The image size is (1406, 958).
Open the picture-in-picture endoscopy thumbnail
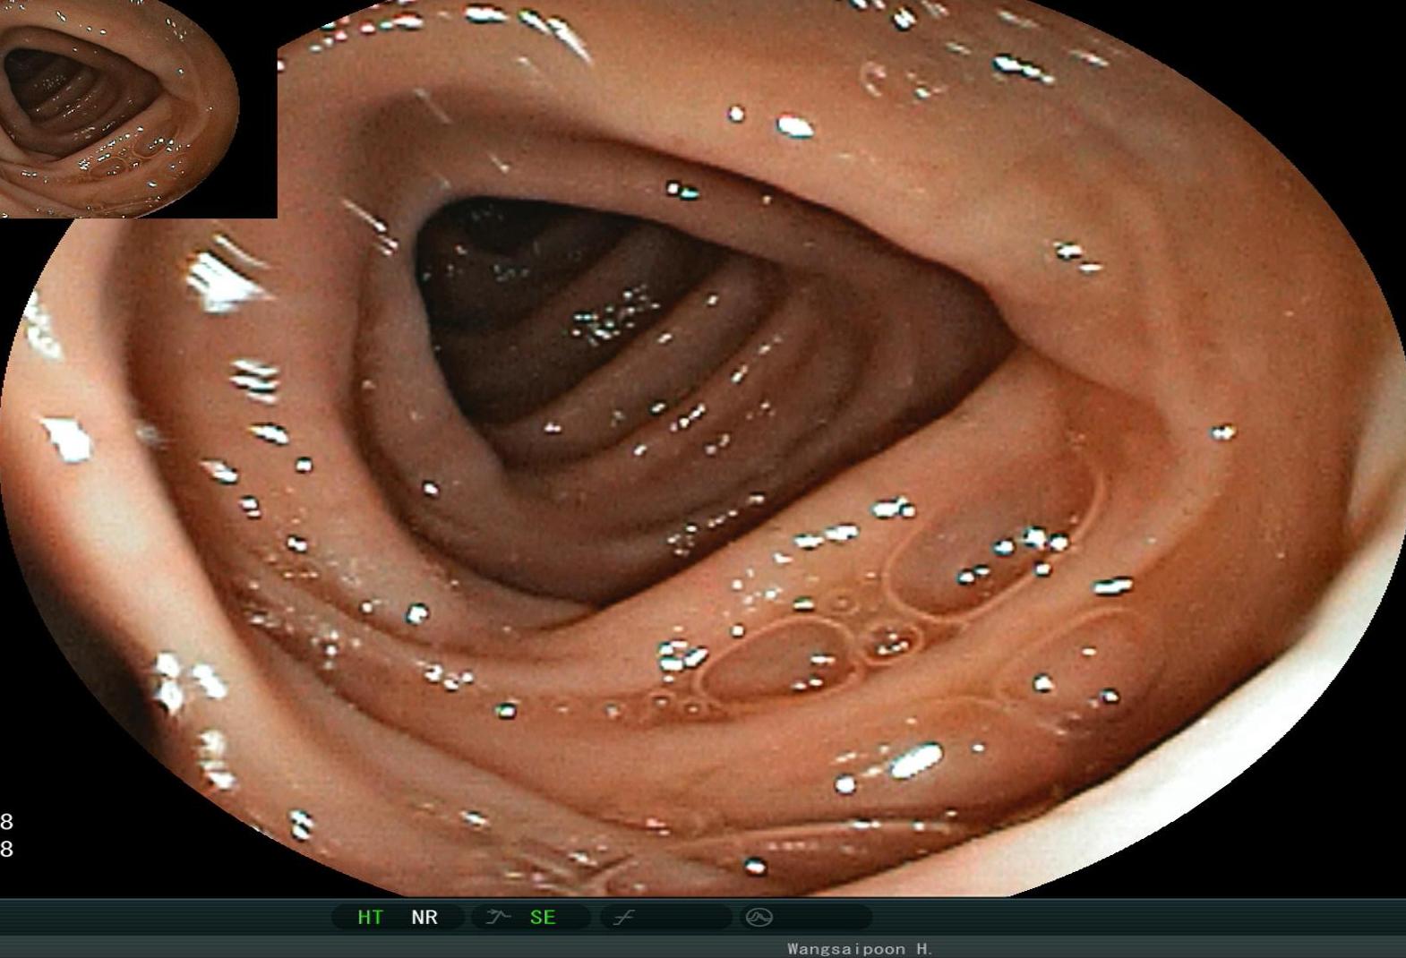138,108
